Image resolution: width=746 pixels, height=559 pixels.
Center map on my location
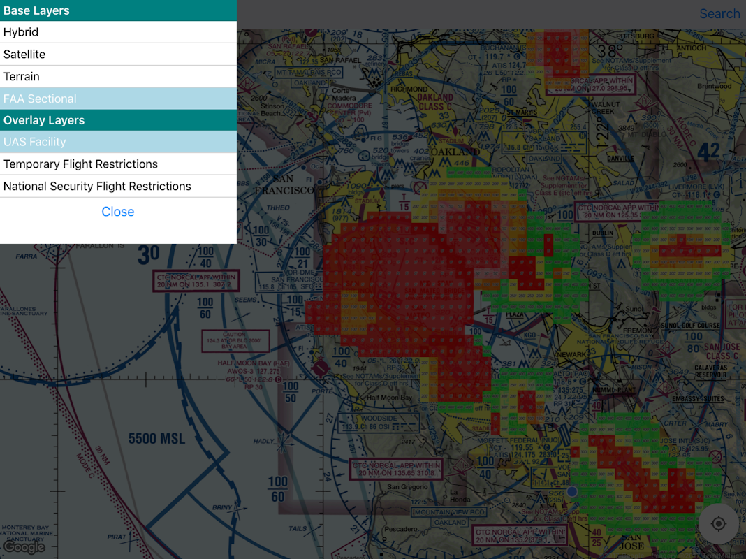point(718,524)
